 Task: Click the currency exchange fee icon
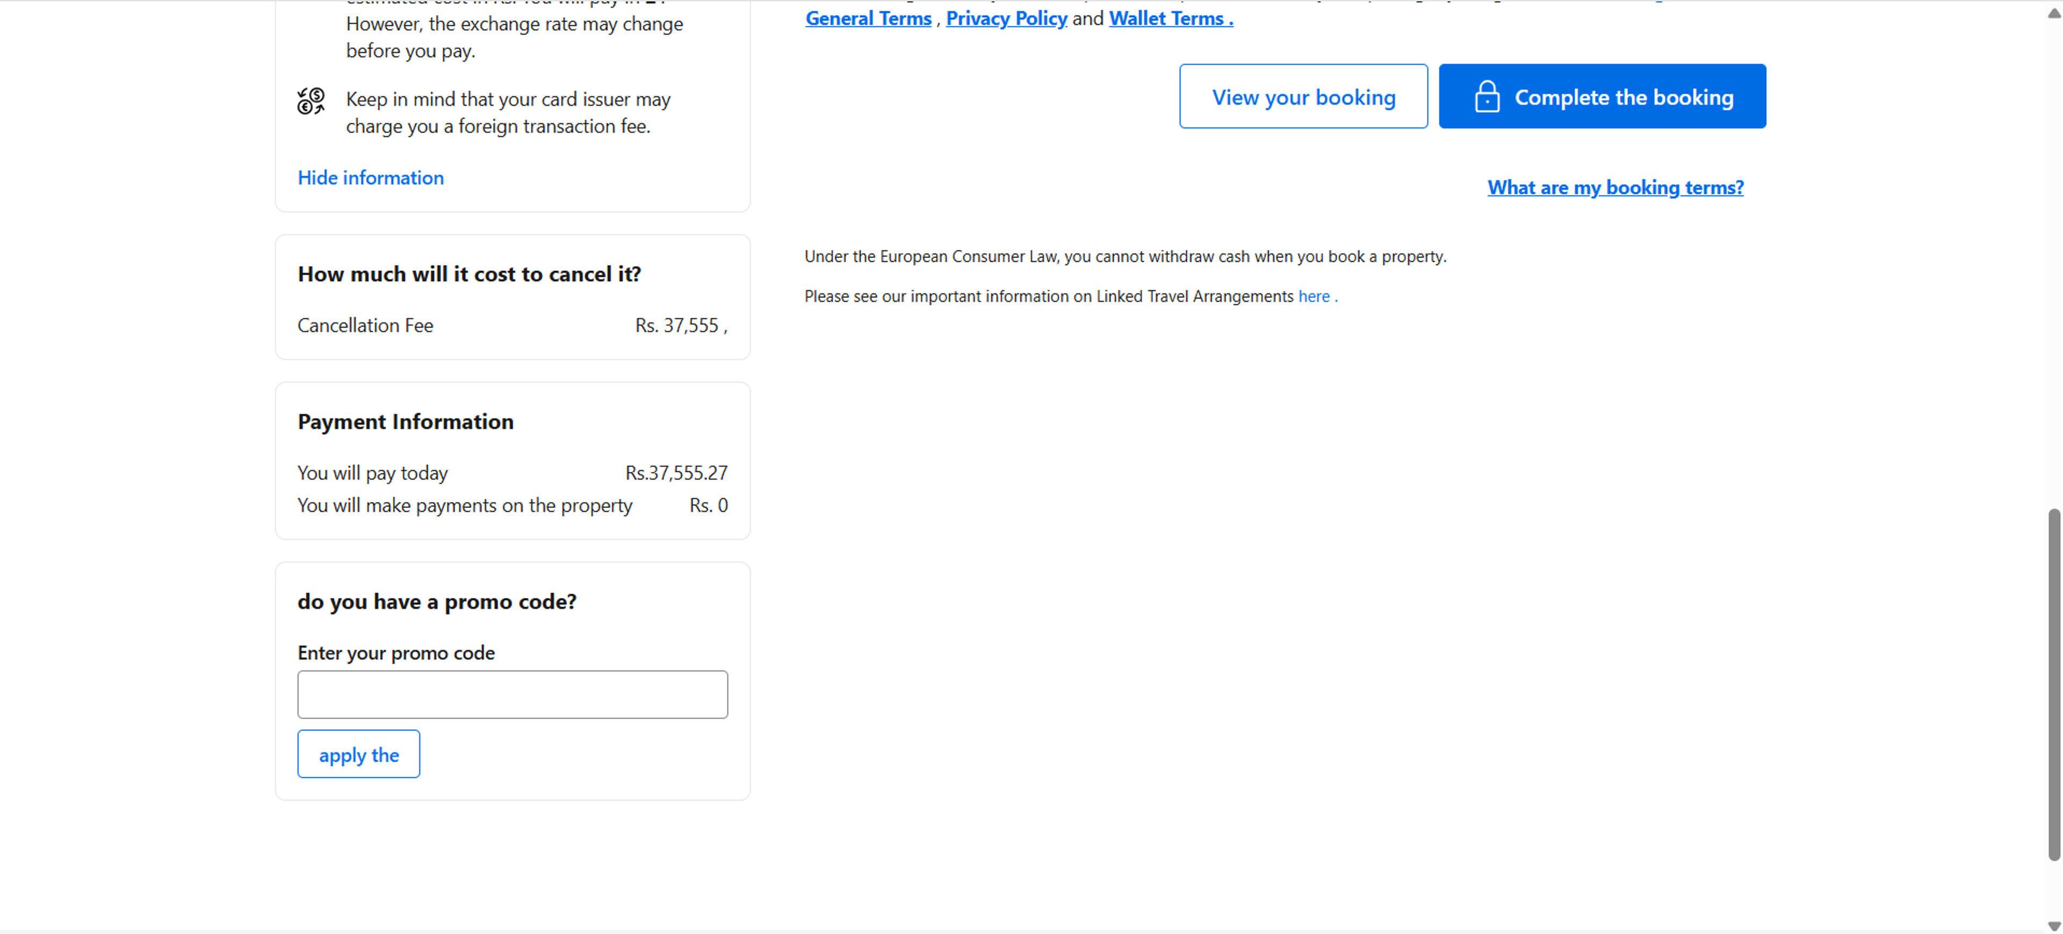311,101
